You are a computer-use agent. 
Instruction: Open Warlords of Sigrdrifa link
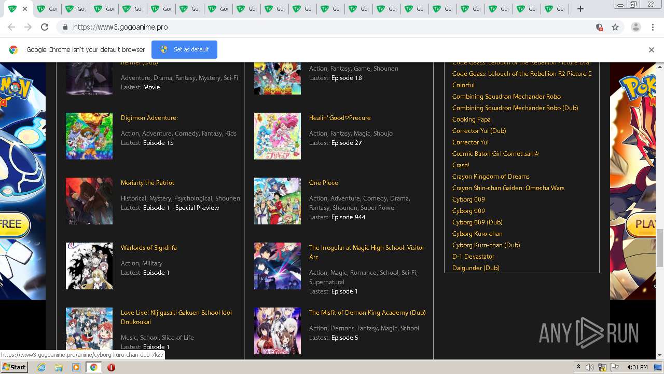[x=149, y=248]
